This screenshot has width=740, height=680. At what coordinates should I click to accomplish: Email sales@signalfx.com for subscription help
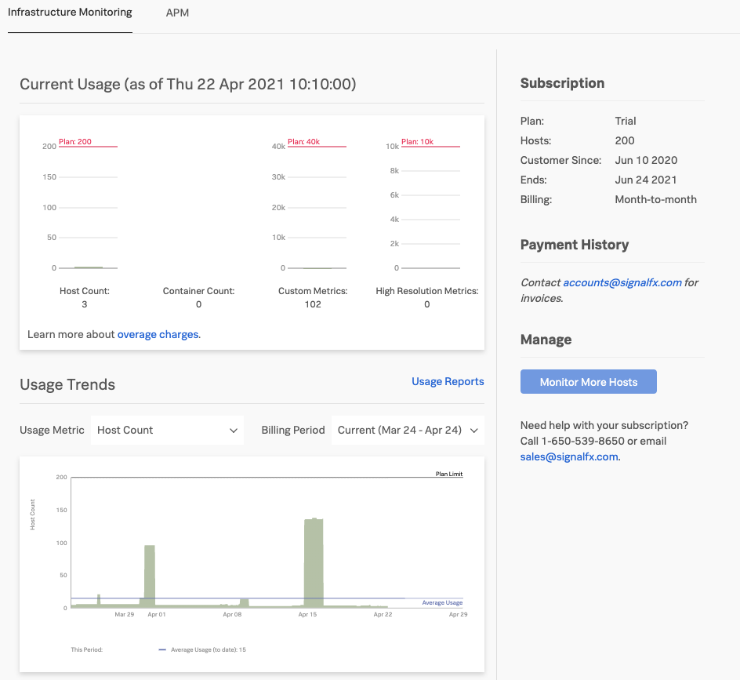[568, 456]
